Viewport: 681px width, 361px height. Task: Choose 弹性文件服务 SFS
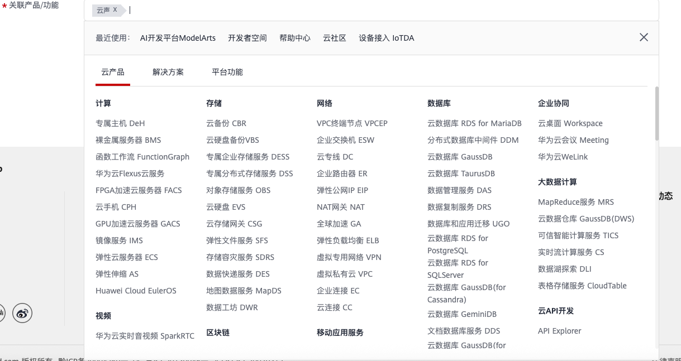coord(237,240)
